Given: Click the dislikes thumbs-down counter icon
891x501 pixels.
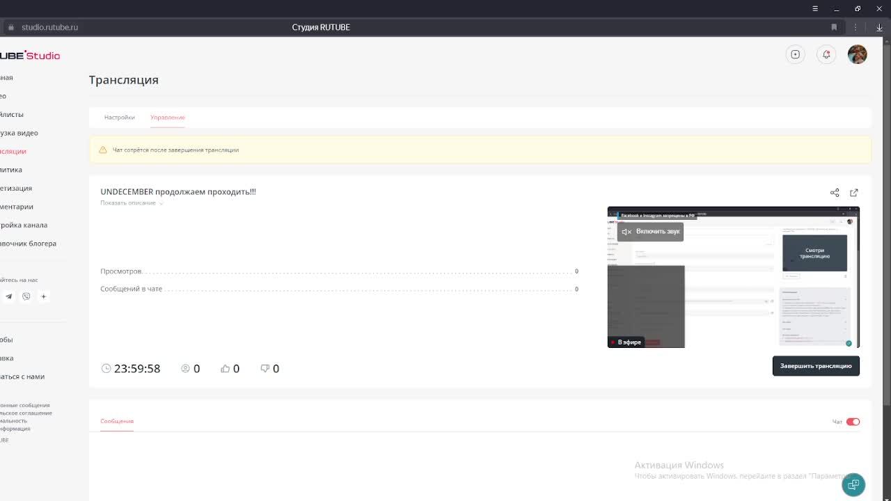Looking at the screenshot, I should 265,368.
